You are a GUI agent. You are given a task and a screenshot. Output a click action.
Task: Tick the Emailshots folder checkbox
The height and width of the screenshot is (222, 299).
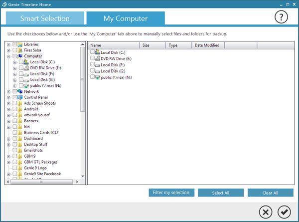pos(15,150)
